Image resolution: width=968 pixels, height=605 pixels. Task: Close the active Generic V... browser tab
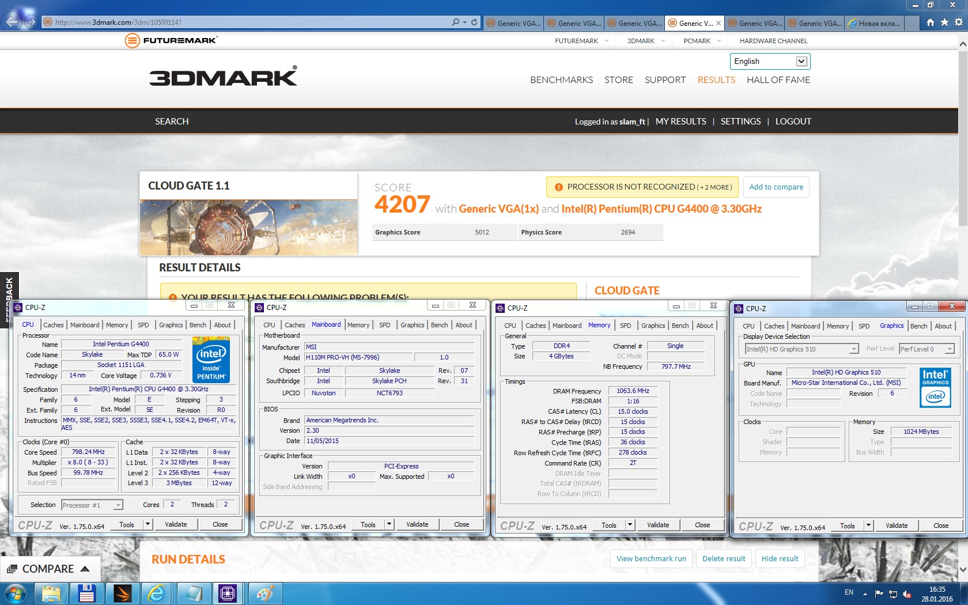pyautogui.click(x=719, y=23)
